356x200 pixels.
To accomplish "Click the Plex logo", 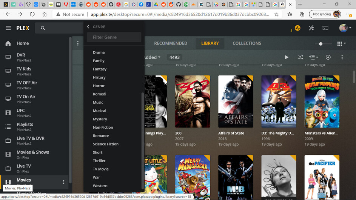I will (x=23, y=28).
